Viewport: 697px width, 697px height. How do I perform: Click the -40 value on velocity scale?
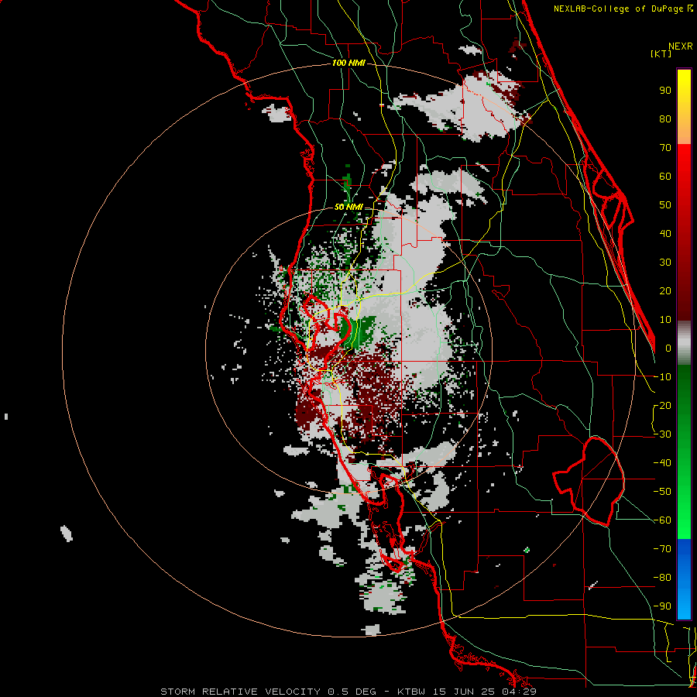(662, 463)
